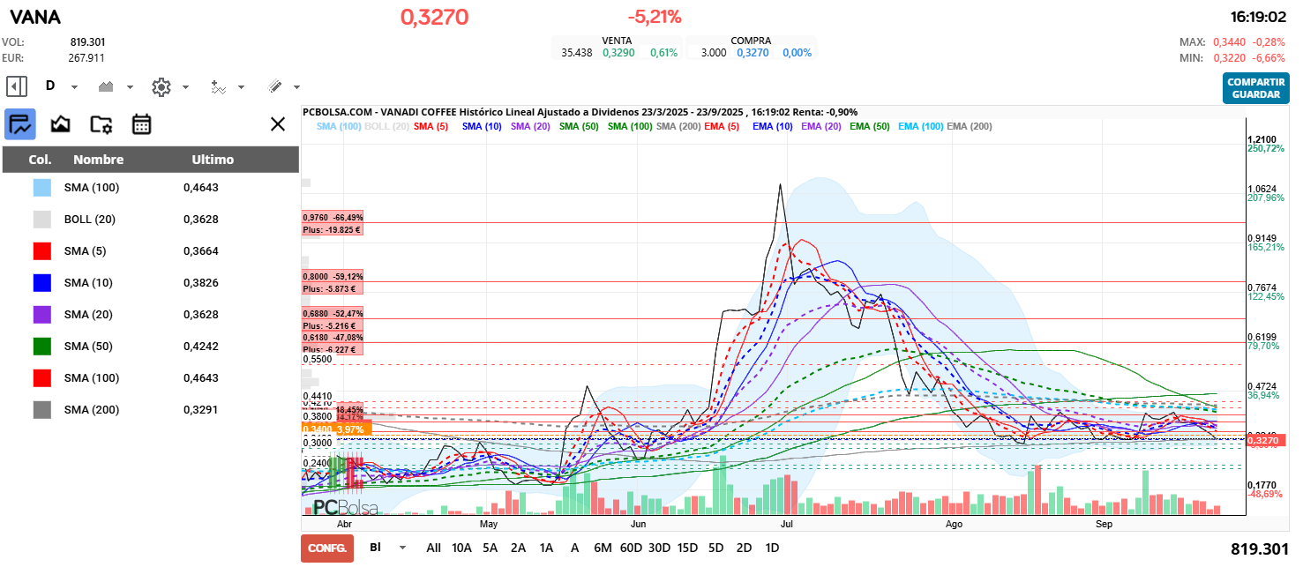The height and width of the screenshot is (567, 1303).
Task: Toggle BOLL (20) in chart legend
Action: tap(386, 126)
